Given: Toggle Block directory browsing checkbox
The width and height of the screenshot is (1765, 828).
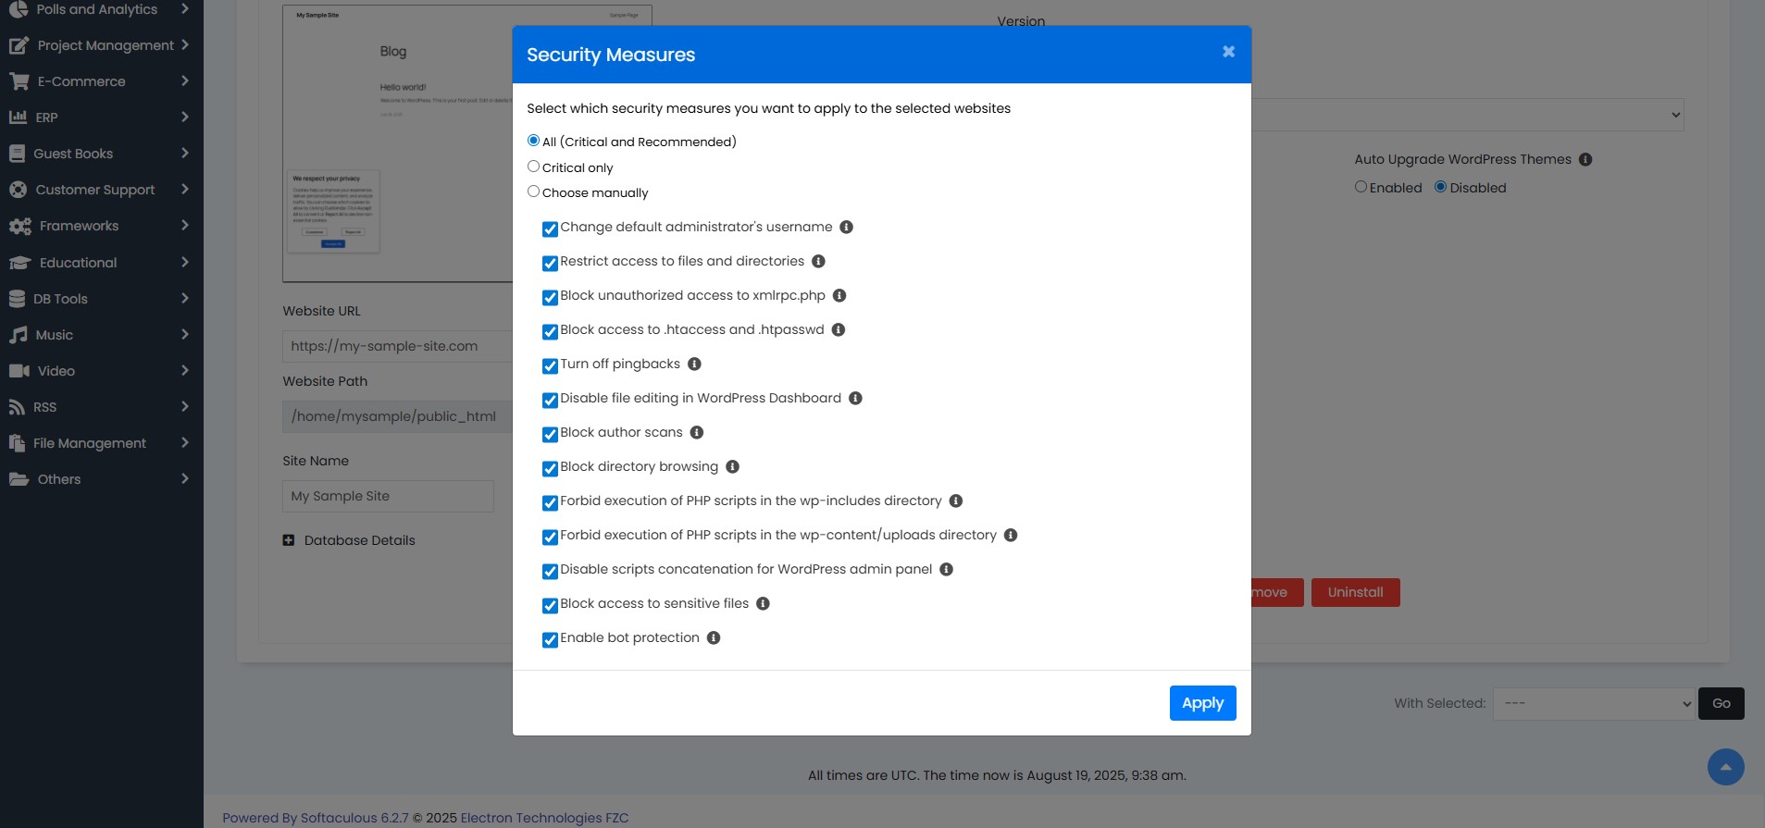Looking at the screenshot, I should pos(550,468).
